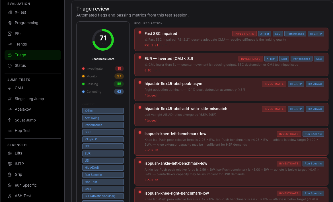This screenshot has width=333, height=202.
Task: Toggle the EUR context filter in left panel
Action: pos(103,153)
